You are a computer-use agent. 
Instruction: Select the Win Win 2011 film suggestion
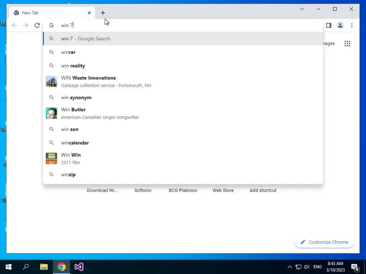[183, 158]
